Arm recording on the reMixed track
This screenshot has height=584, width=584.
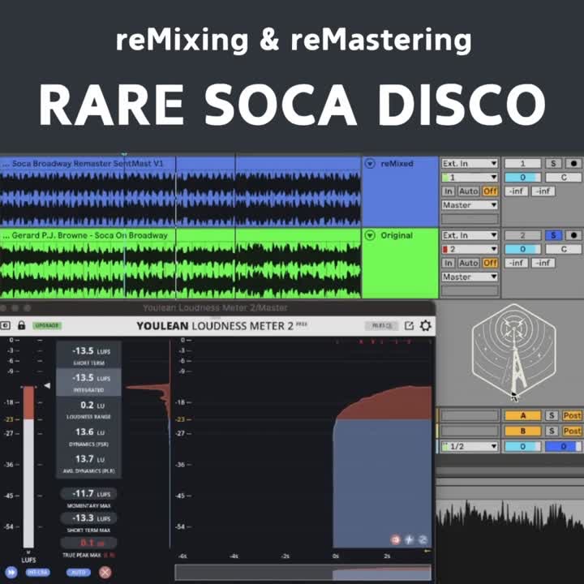pyautogui.click(x=573, y=164)
